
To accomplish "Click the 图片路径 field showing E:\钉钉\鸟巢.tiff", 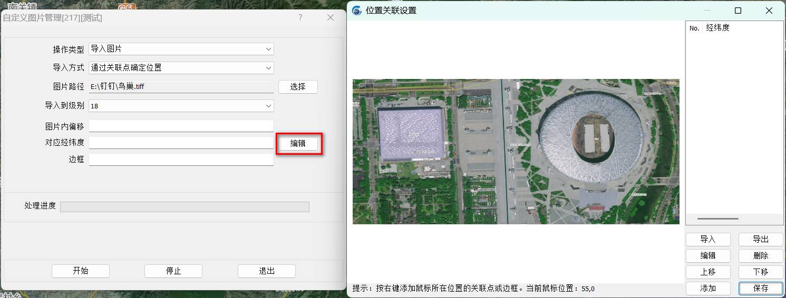I will click(x=181, y=87).
